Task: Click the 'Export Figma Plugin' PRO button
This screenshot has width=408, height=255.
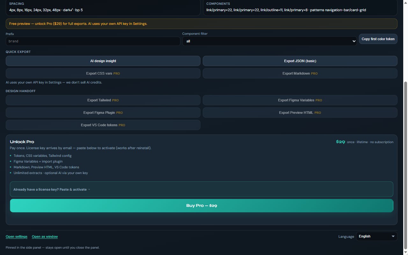Action: click(103, 113)
